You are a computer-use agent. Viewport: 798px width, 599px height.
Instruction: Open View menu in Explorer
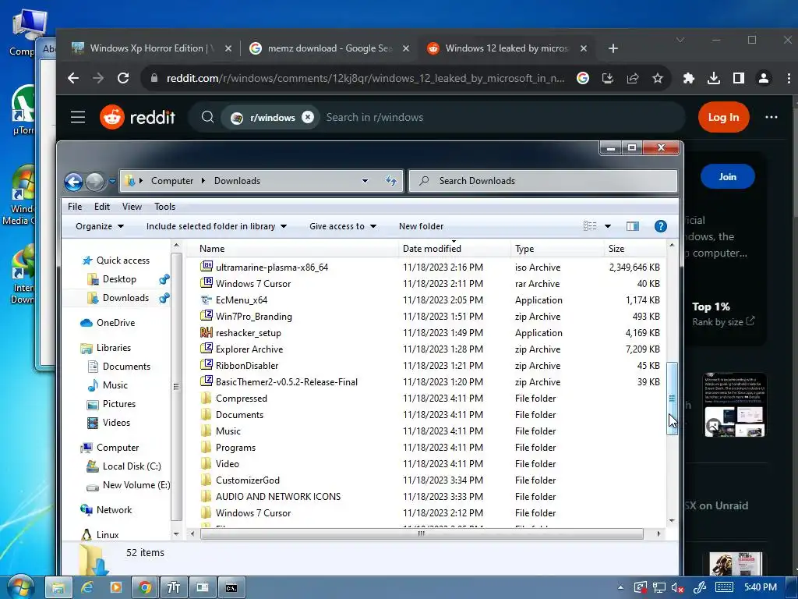(x=132, y=206)
